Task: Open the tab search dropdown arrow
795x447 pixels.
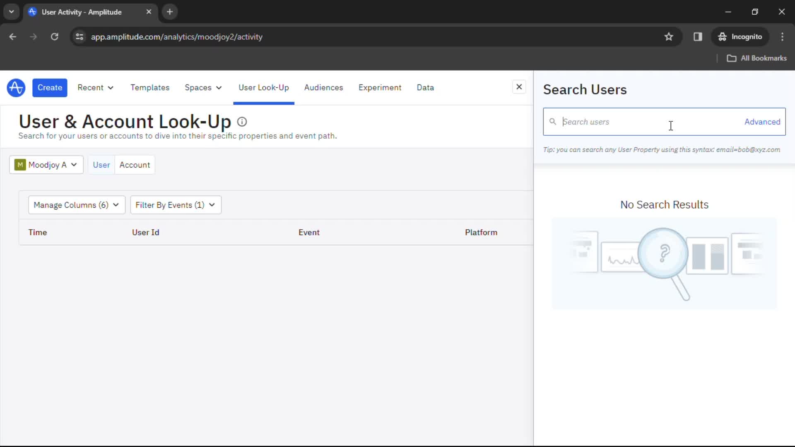Action: point(12,12)
